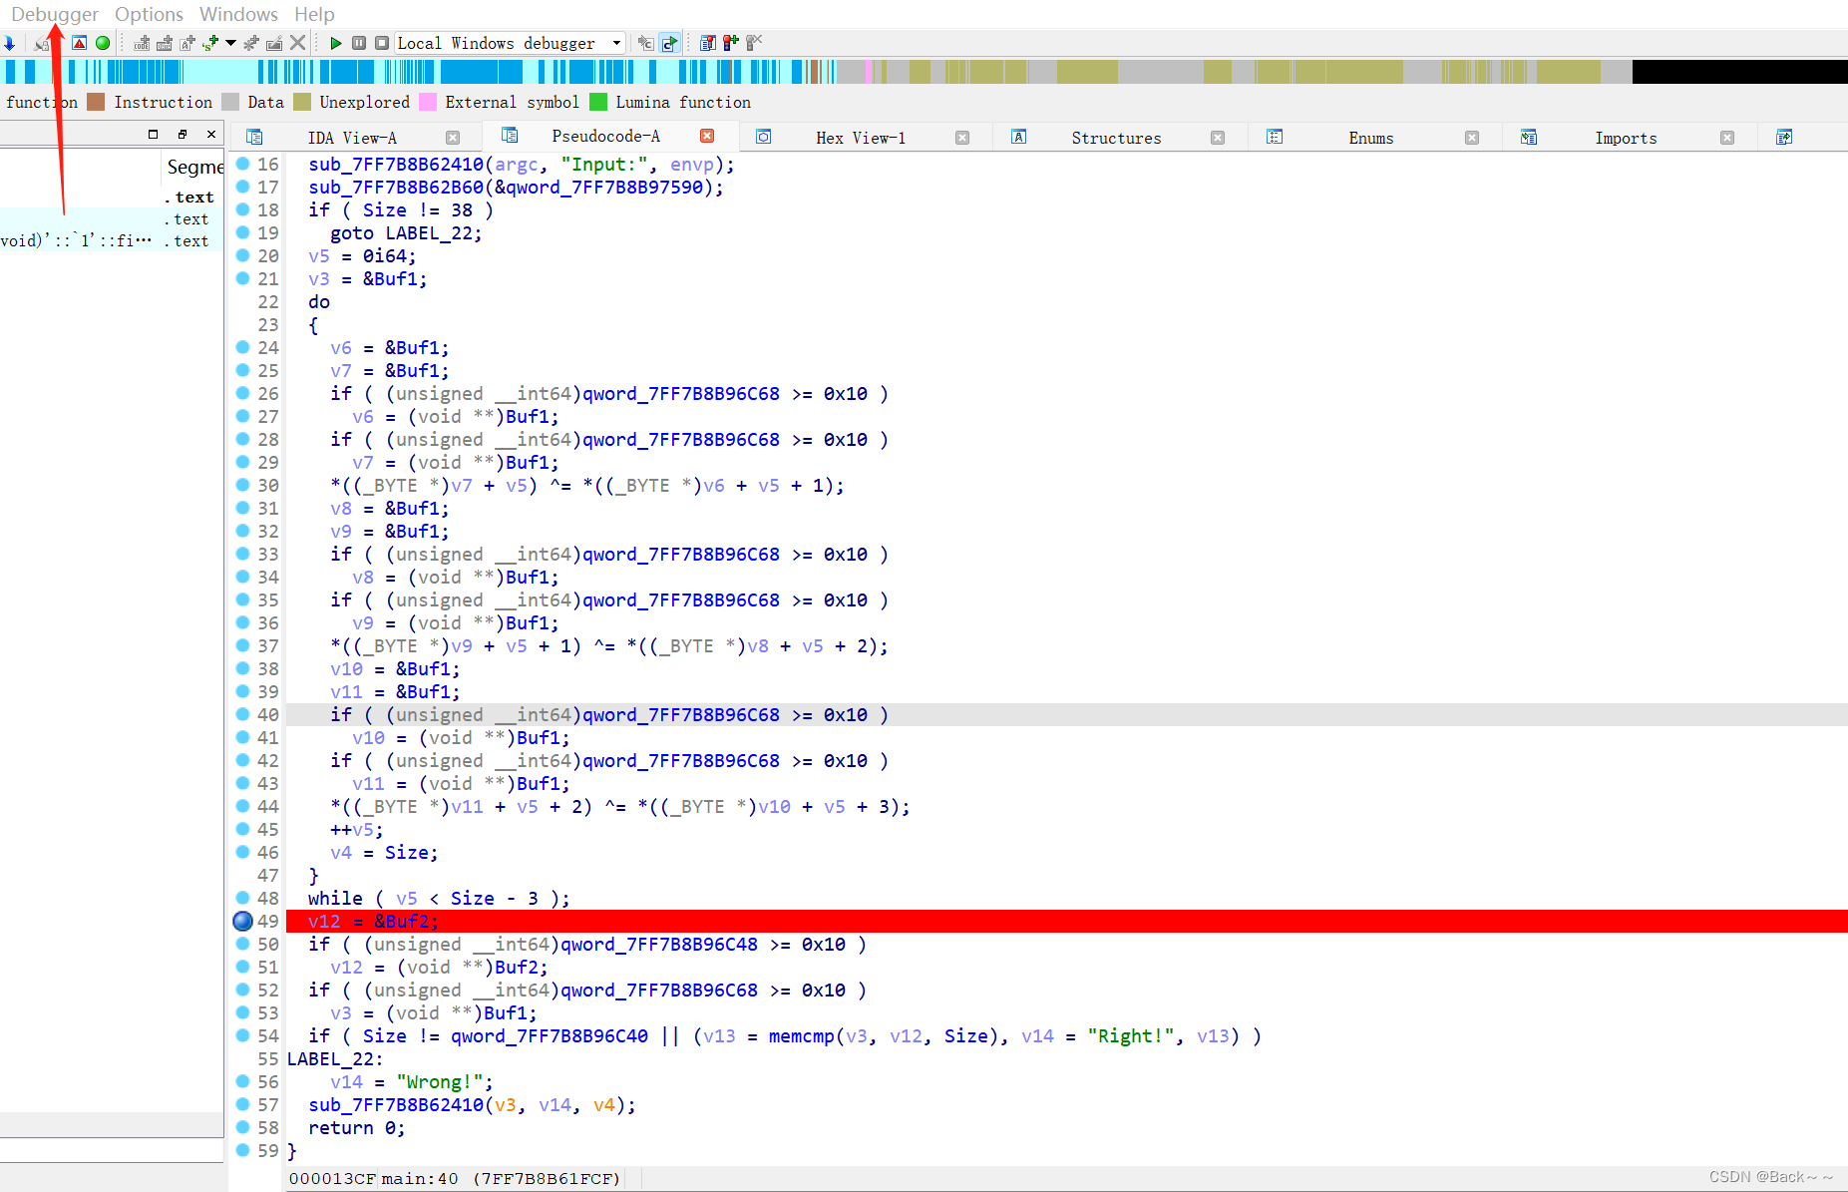1848x1192 pixels.
Task: Click the make ASCII string toolbar icon
Action: pos(187,43)
